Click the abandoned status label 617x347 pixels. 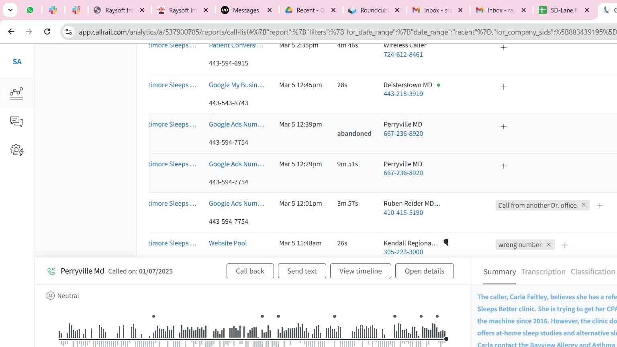pos(354,133)
